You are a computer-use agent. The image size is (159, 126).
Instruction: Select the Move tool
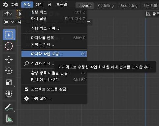(9, 60)
